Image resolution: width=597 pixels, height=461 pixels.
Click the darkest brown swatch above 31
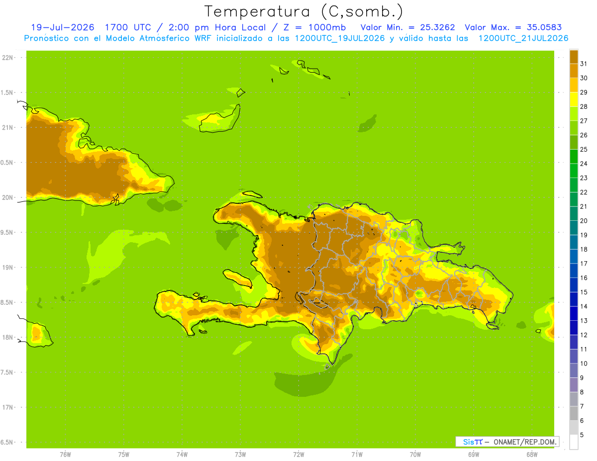point(574,56)
